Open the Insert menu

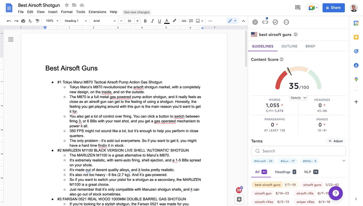pyautogui.click(x=53, y=12)
